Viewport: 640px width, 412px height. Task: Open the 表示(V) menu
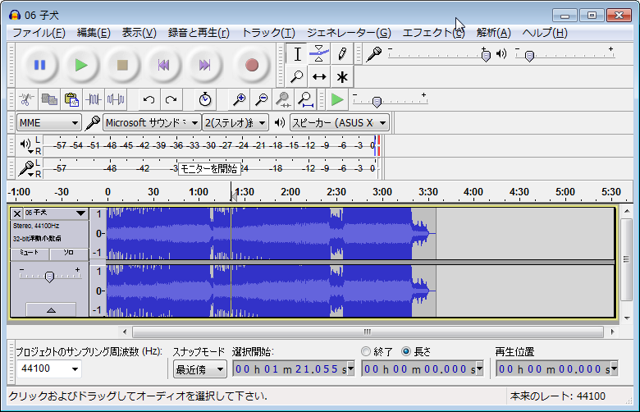click(139, 33)
